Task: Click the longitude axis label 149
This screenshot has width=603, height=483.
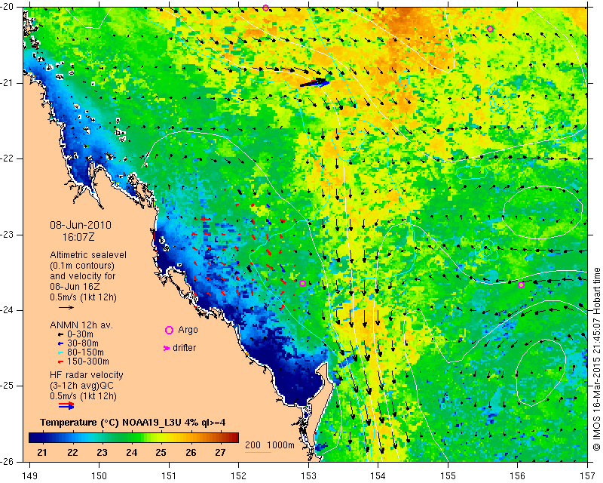Action: [29, 476]
